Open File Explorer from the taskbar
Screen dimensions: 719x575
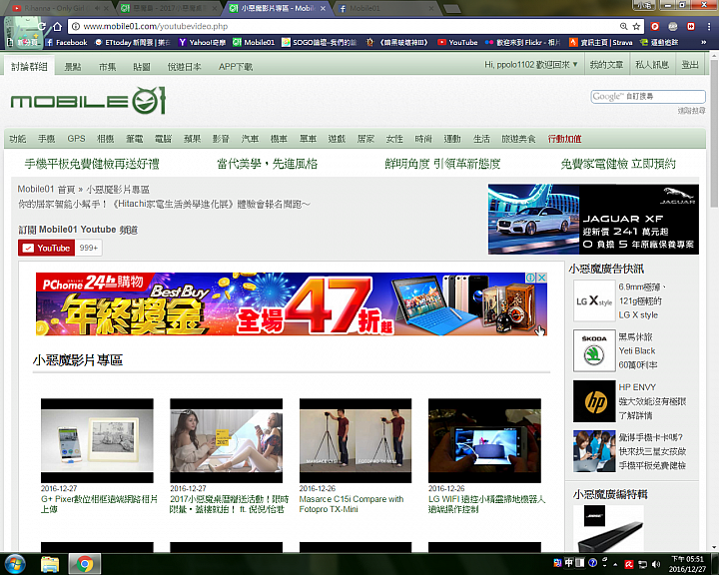point(50,564)
